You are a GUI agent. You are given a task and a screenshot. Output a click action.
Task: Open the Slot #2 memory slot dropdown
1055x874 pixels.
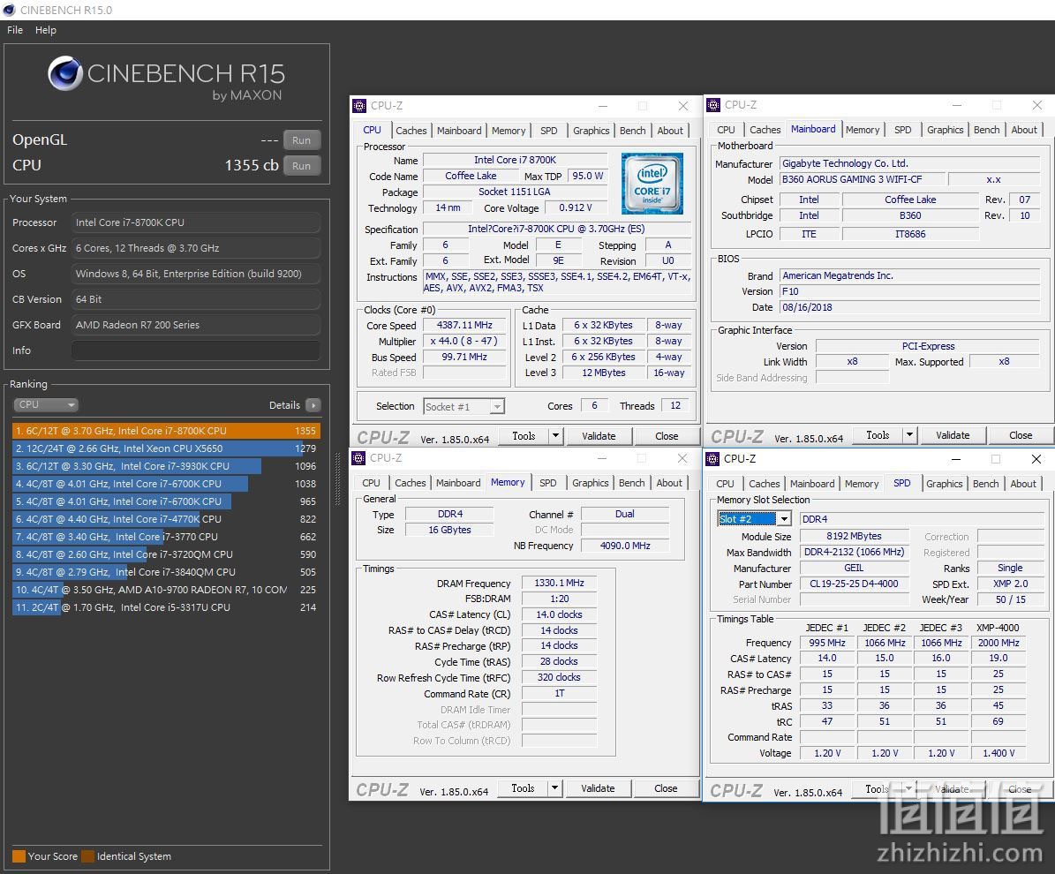(754, 519)
